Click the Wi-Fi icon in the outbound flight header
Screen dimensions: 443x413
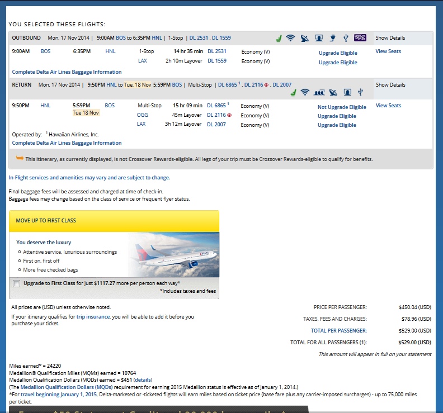click(x=290, y=39)
